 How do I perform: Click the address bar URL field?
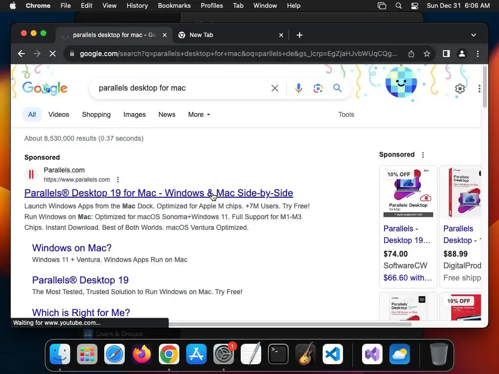(238, 54)
